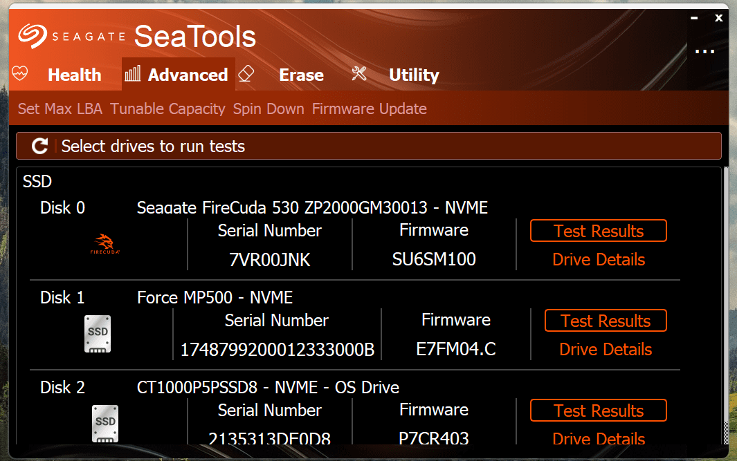Image resolution: width=737 pixels, height=461 pixels.
Task: Click firmware value P7CR403
Action: pos(434,438)
